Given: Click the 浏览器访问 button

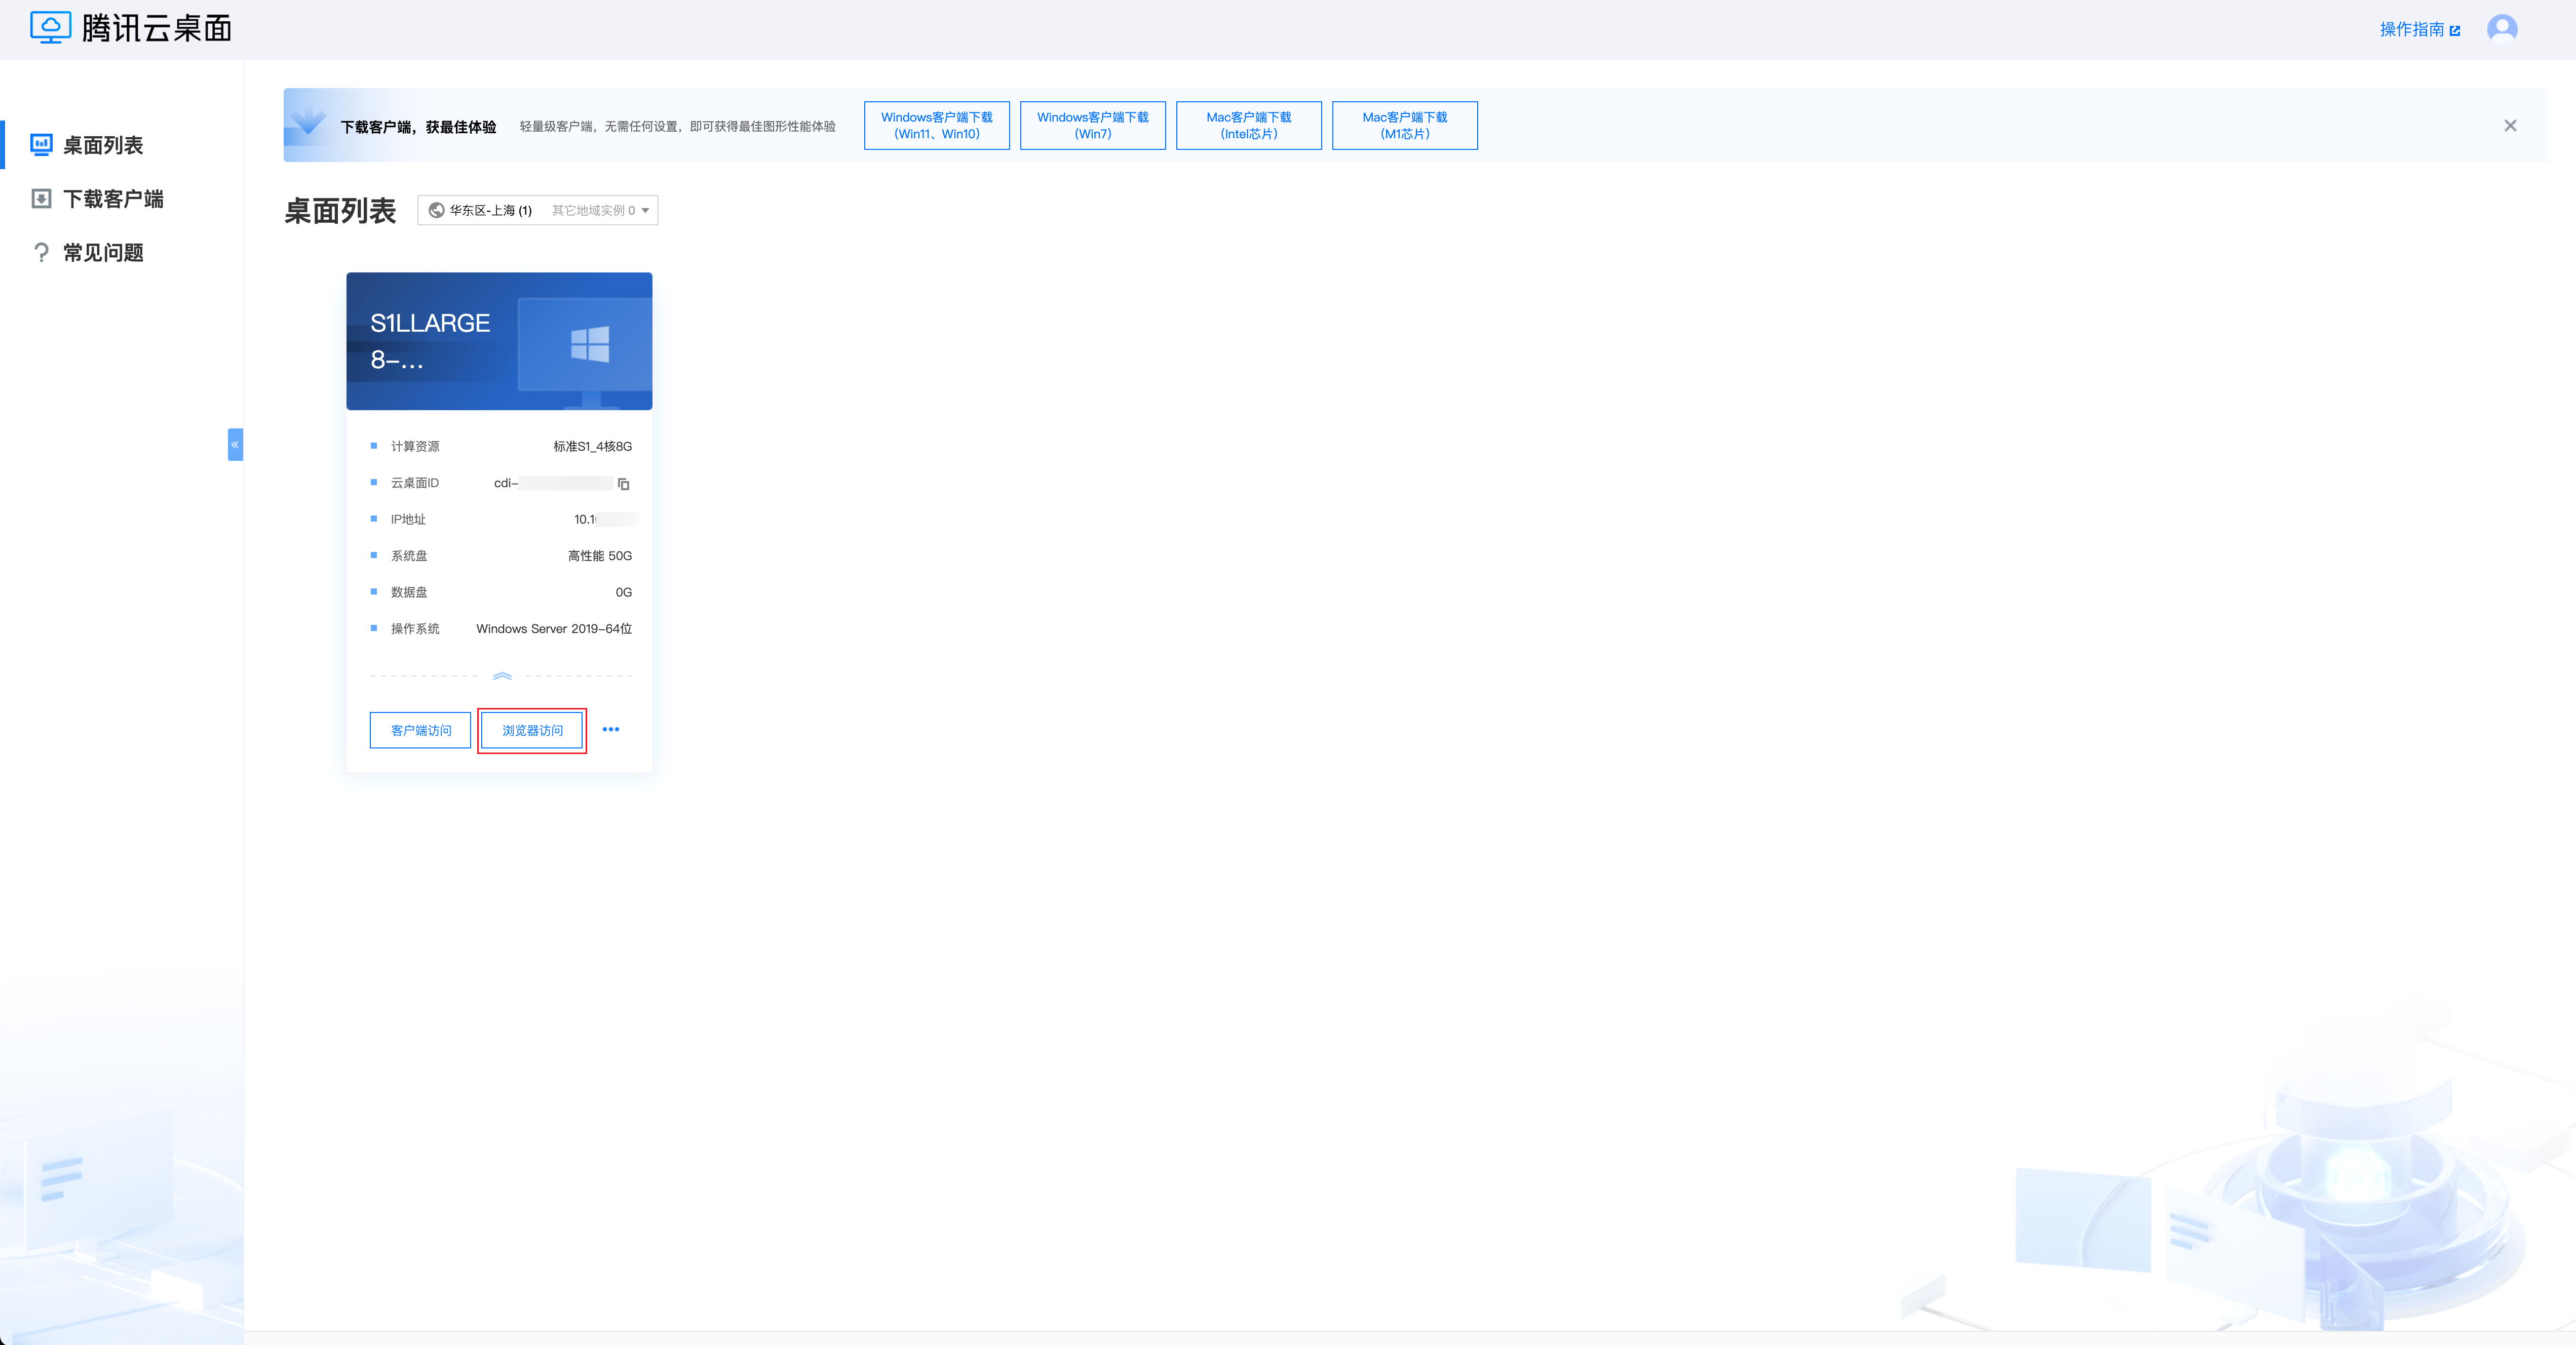Looking at the screenshot, I should (x=532, y=731).
